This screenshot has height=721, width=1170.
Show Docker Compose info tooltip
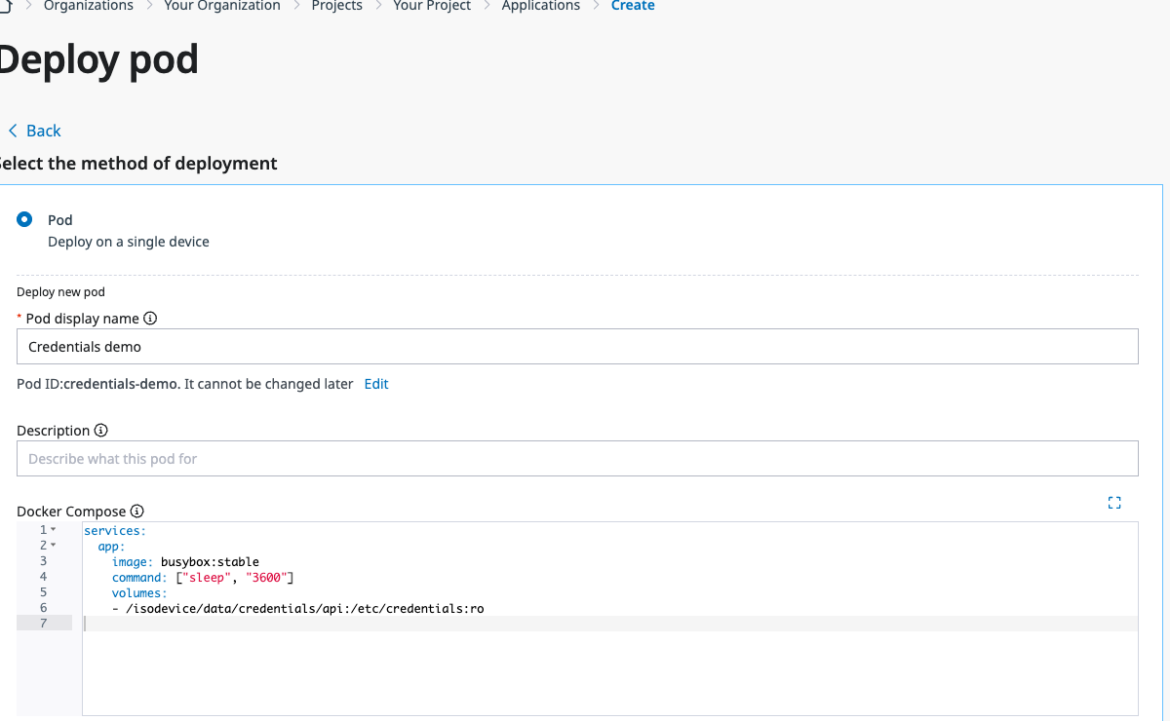pos(137,512)
